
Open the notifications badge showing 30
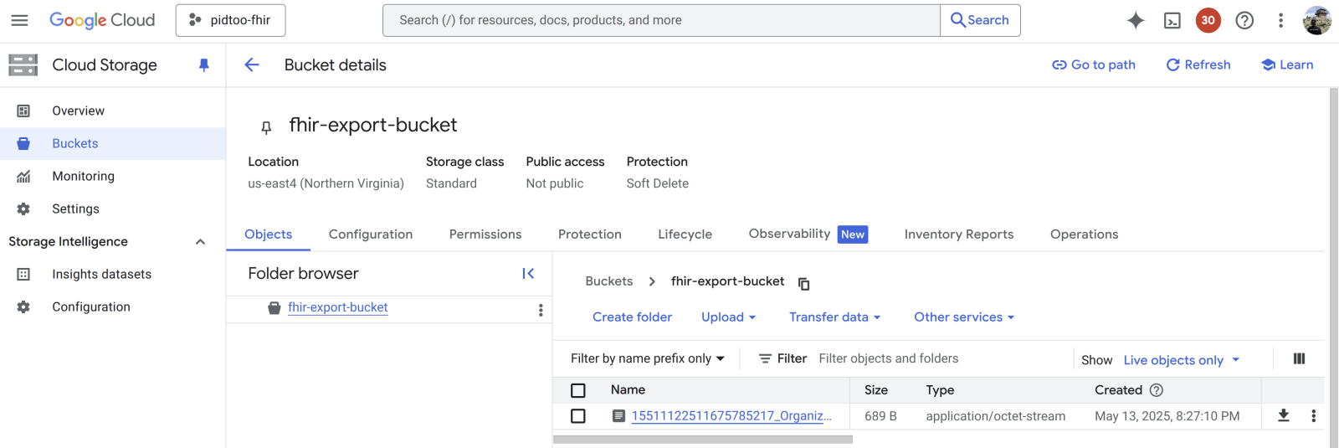(1208, 21)
